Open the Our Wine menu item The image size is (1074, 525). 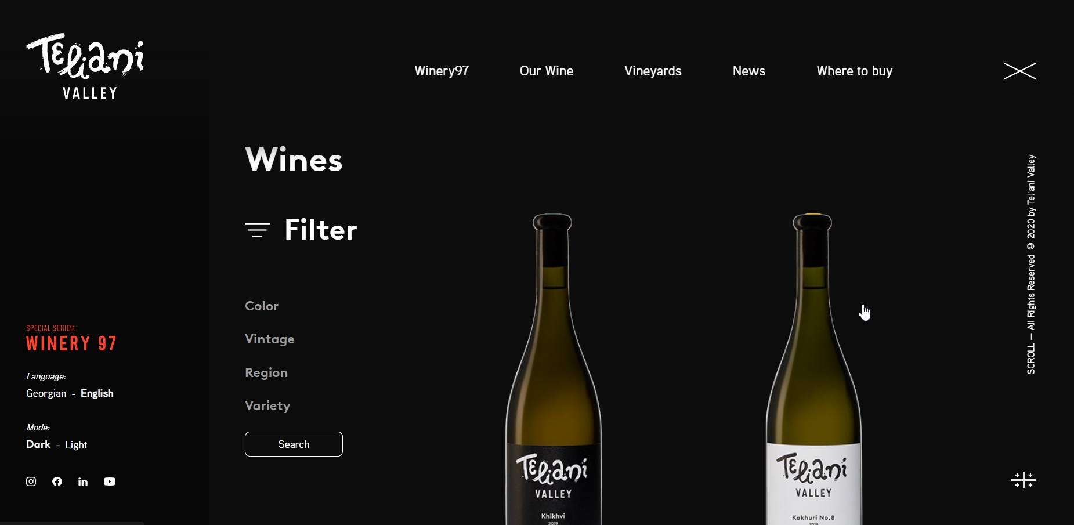547,71
